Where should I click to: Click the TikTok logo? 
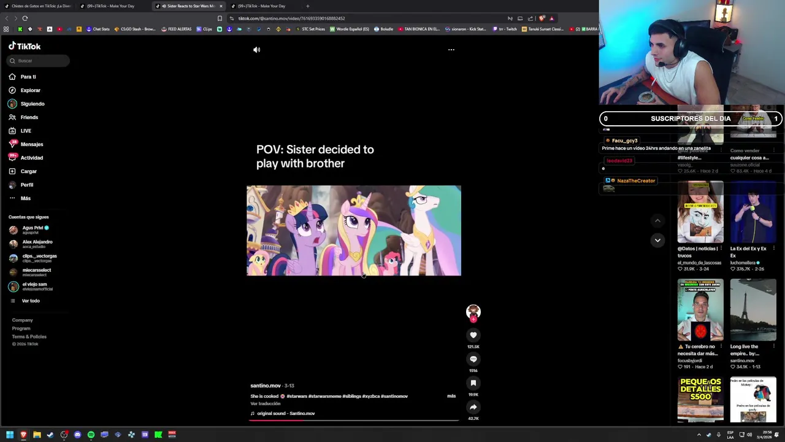click(x=25, y=46)
